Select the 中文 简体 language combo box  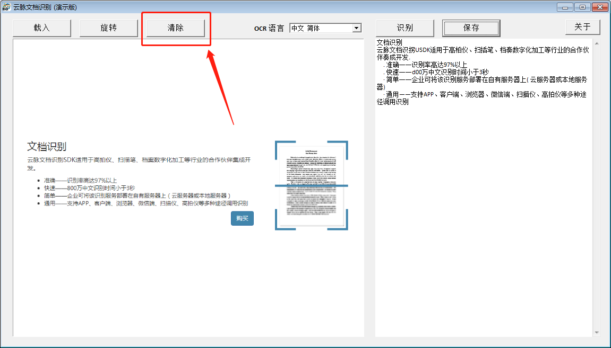pos(325,28)
